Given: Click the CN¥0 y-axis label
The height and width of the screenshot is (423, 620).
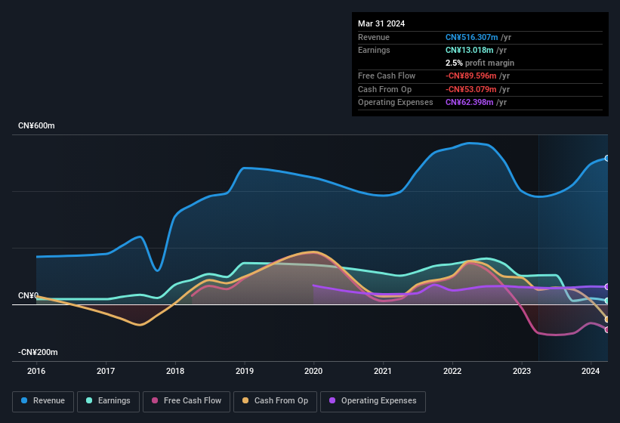Looking at the screenshot, I should [28, 295].
